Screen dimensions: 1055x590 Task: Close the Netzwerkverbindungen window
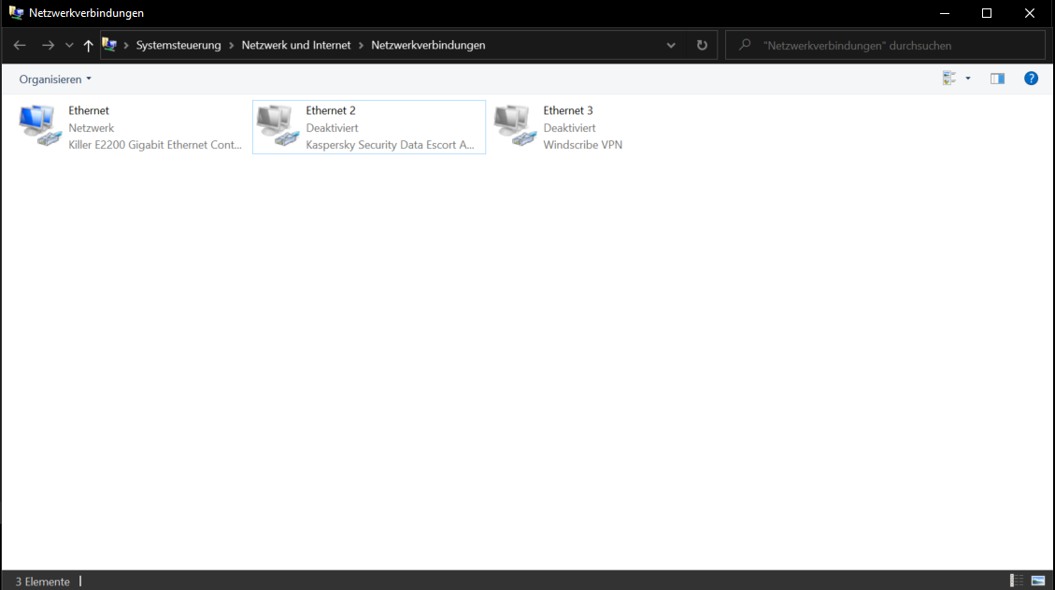click(x=1030, y=13)
